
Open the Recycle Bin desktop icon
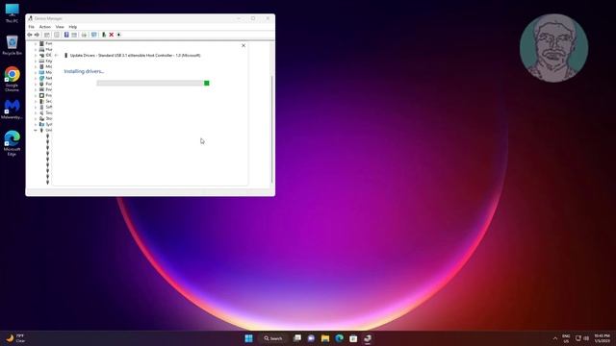click(x=12, y=45)
